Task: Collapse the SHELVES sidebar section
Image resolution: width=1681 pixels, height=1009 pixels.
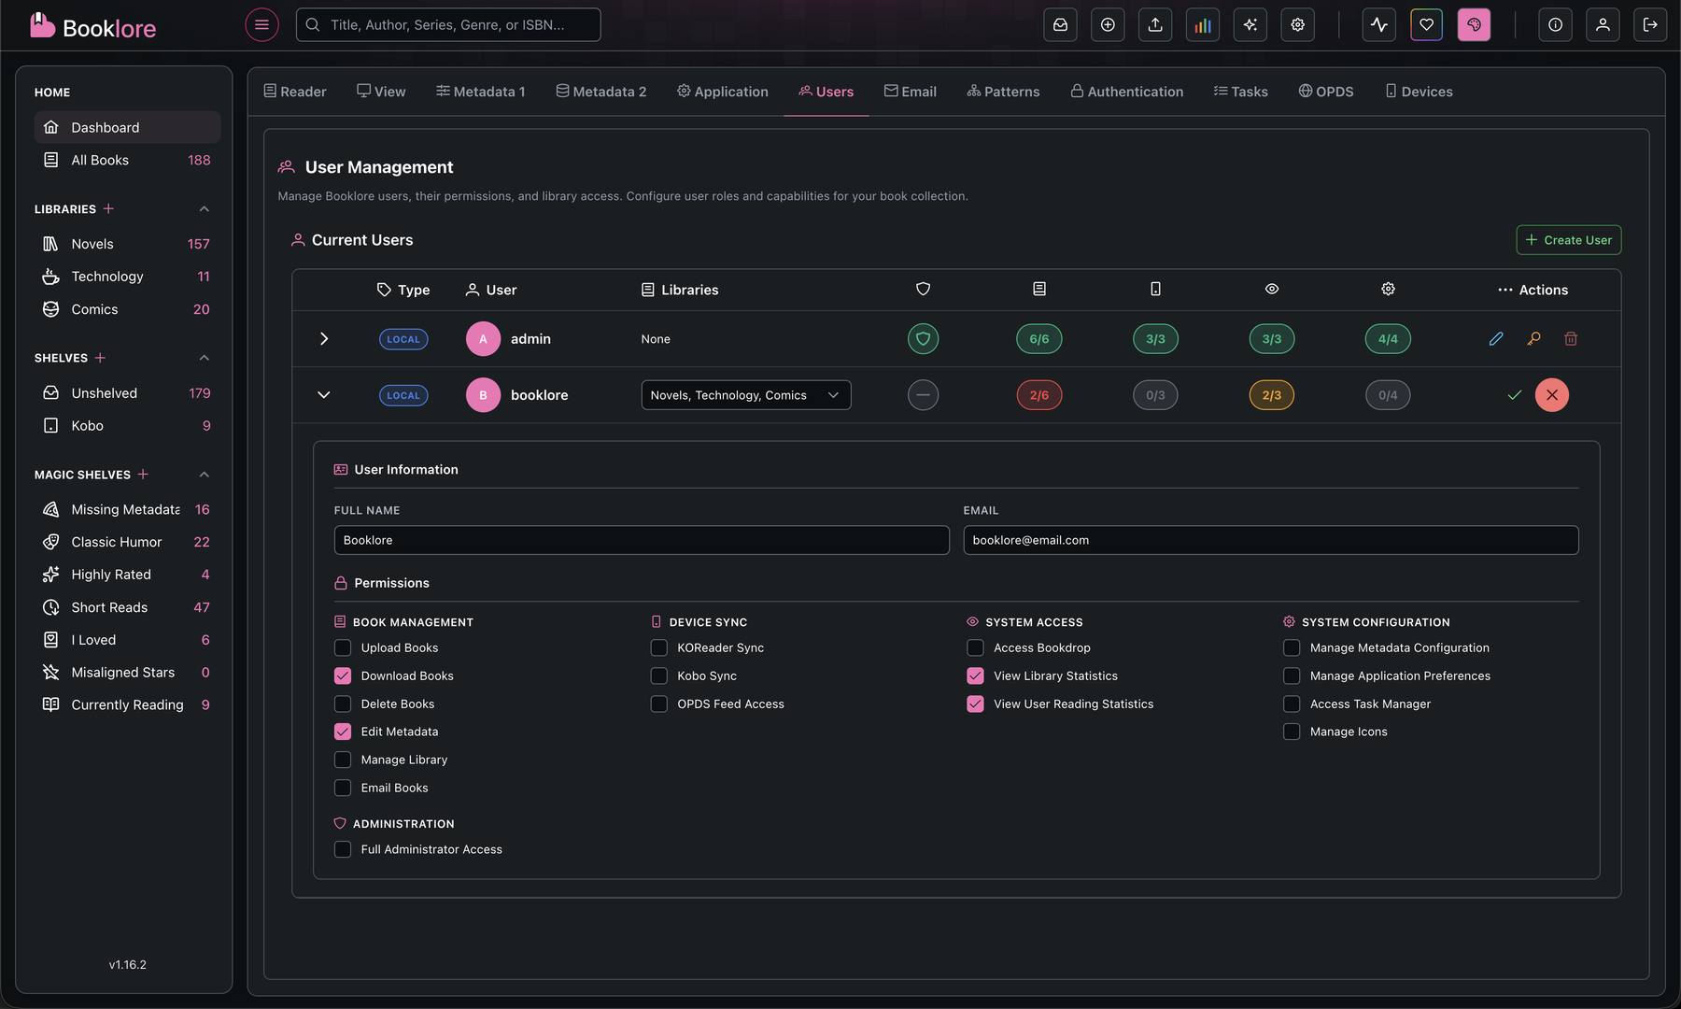Action: click(x=204, y=357)
